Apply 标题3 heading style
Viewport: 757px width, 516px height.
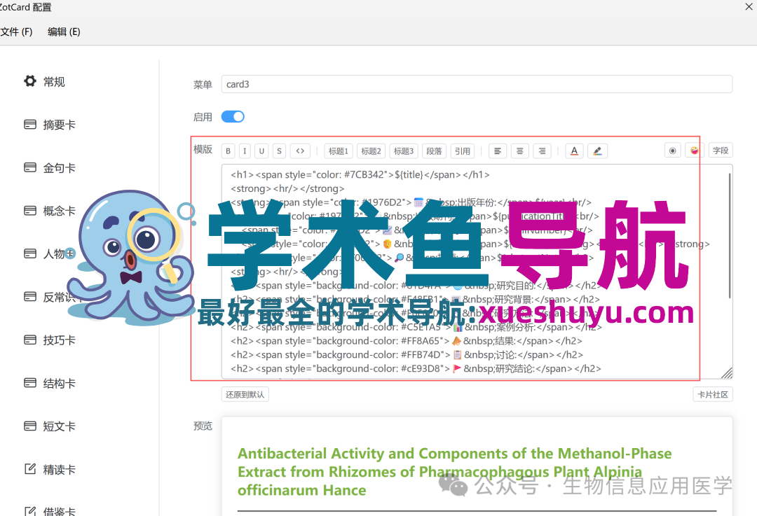click(x=404, y=151)
